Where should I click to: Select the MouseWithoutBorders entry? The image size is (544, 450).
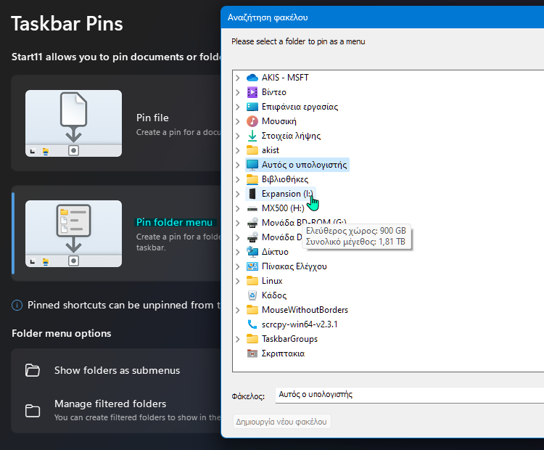[x=305, y=310]
